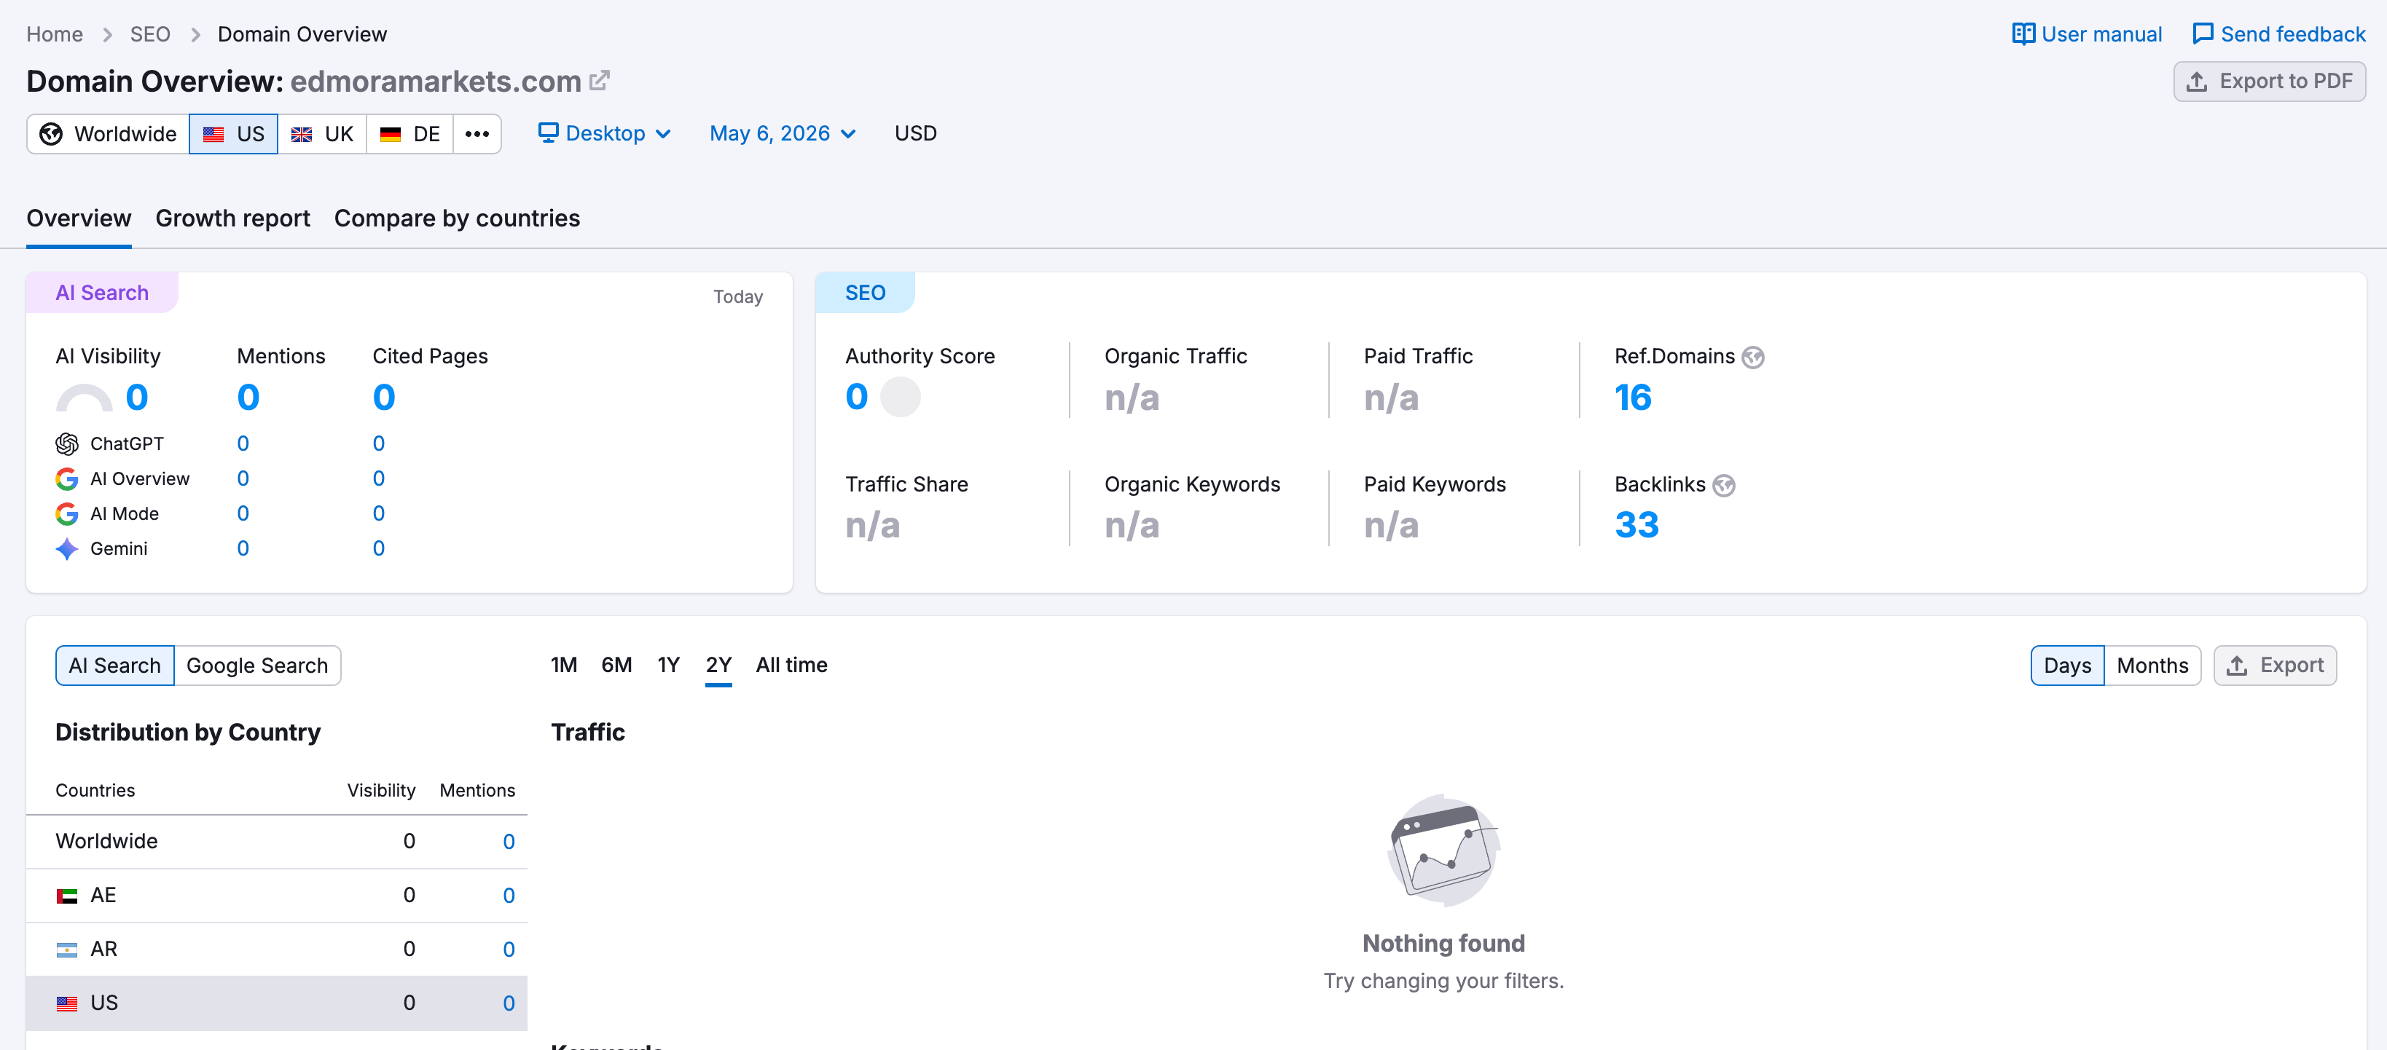Open more countries via three-dots button

[x=477, y=134]
